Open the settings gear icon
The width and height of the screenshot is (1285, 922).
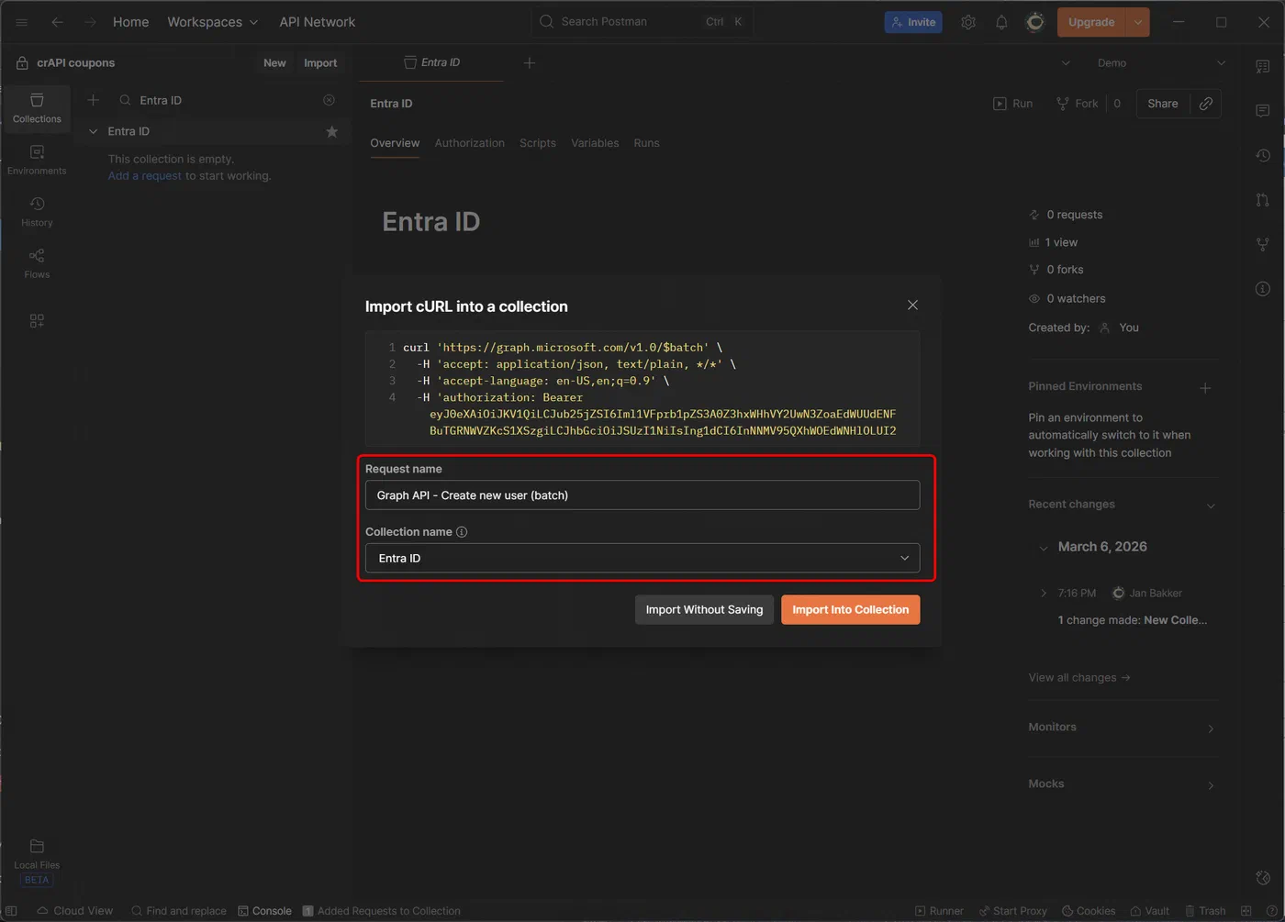coord(968,22)
